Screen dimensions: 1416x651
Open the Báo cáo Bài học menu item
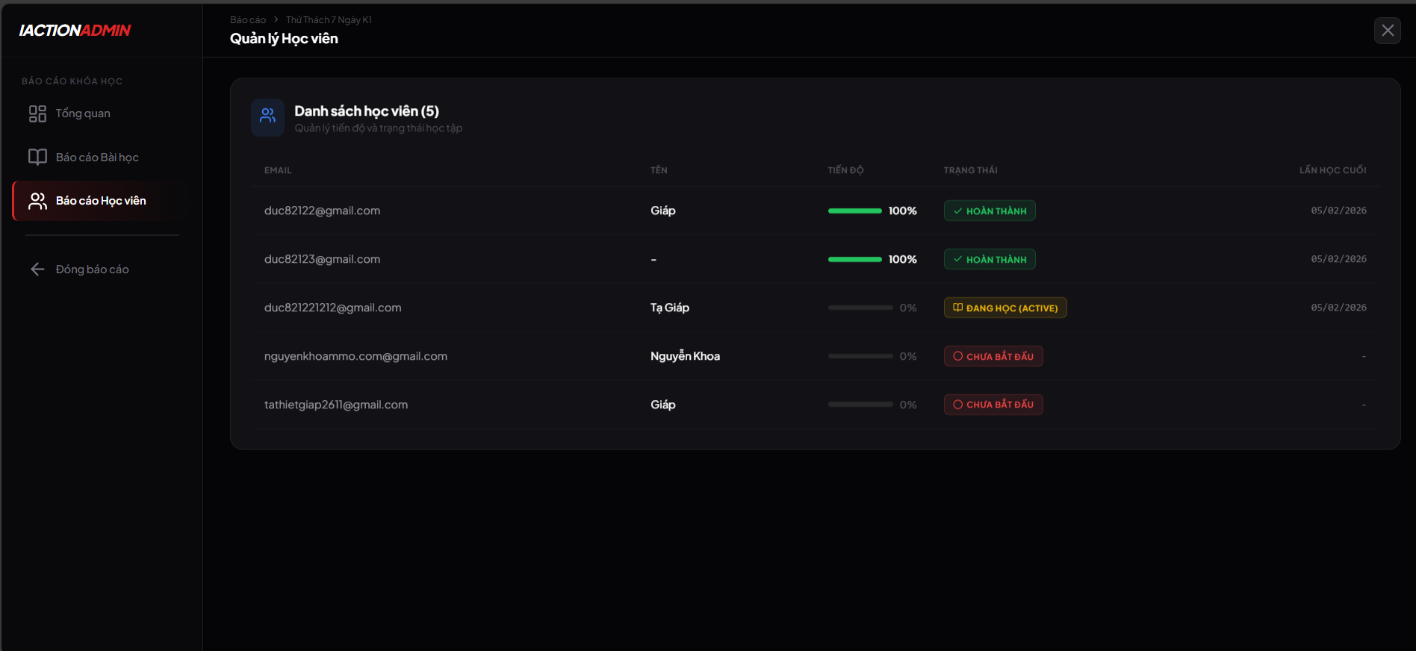pos(97,158)
